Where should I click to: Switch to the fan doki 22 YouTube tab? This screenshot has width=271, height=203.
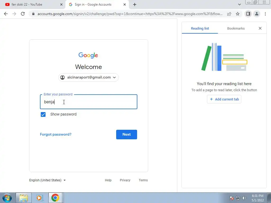33,4
